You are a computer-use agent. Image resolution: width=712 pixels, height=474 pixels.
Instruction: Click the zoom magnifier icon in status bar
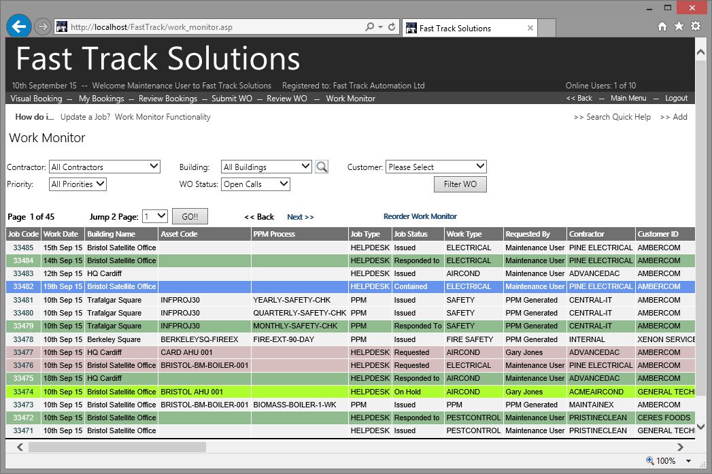pyautogui.click(x=651, y=461)
